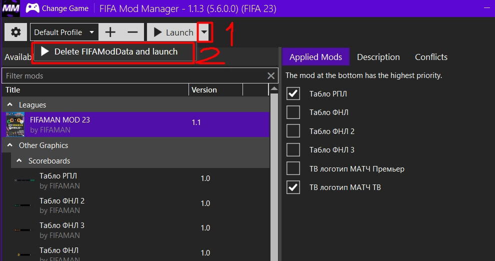
Task: Enable Табло ФНЛ checkbox in Applied Mods
Action: coord(293,112)
